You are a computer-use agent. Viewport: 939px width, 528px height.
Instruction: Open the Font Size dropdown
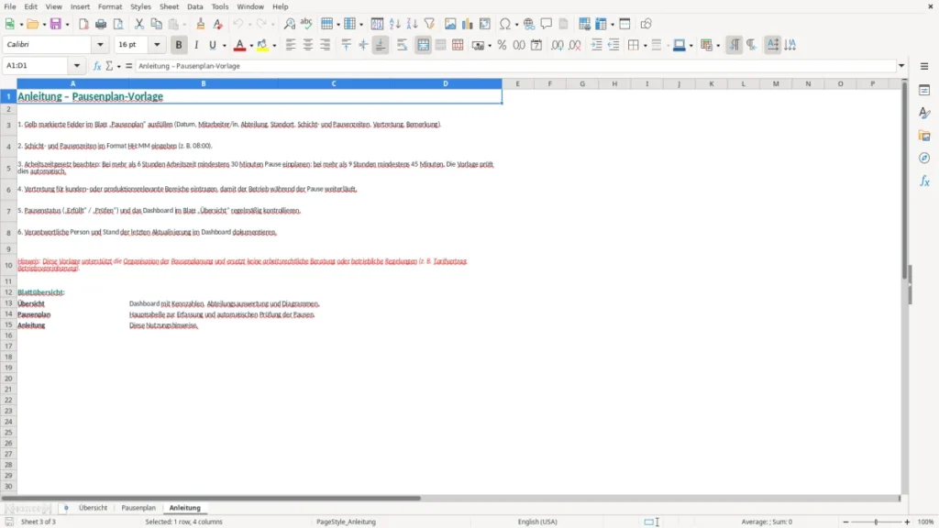pyautogui.click(x=157, y=44)
